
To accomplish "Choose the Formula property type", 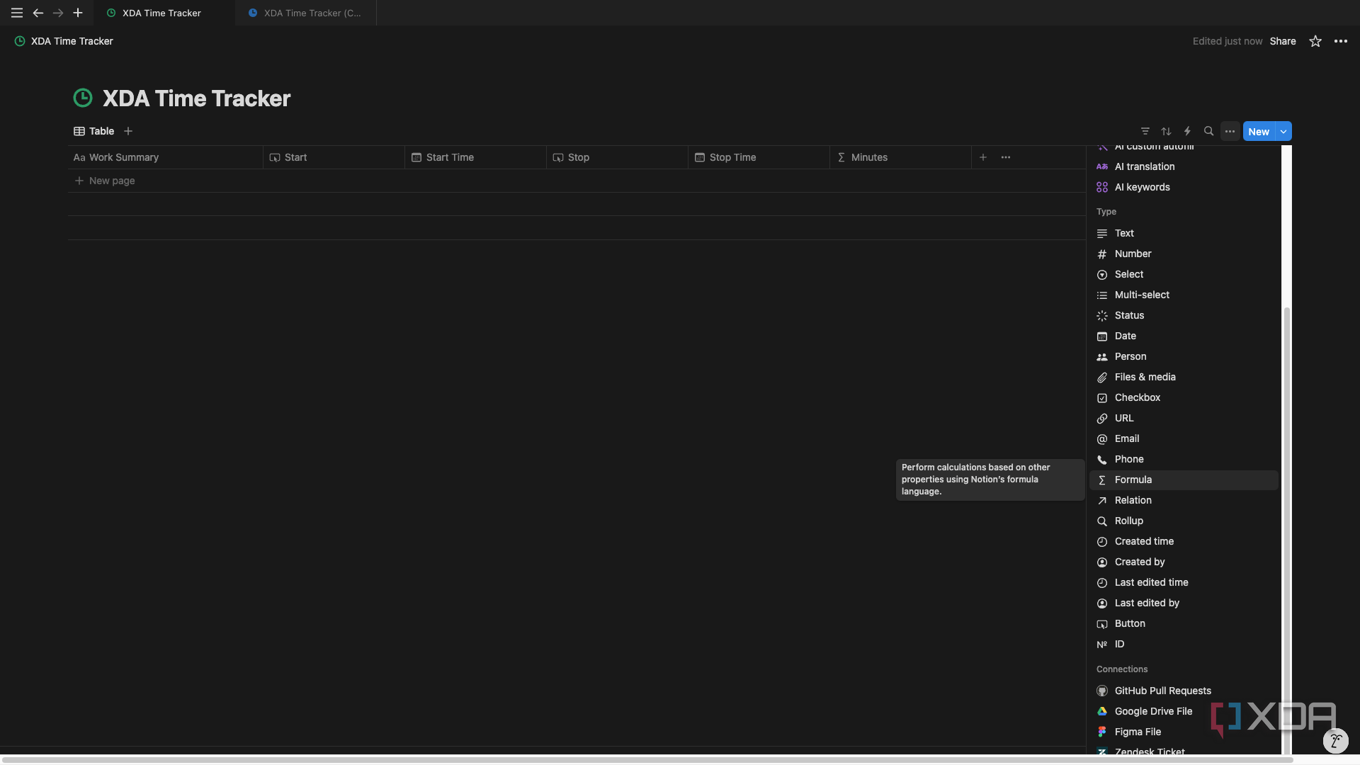I will click(1184, 480).
